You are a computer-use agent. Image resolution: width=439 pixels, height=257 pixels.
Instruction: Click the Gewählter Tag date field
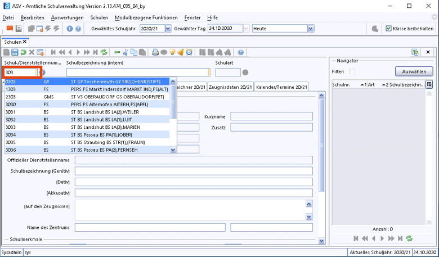pos(225,29)
